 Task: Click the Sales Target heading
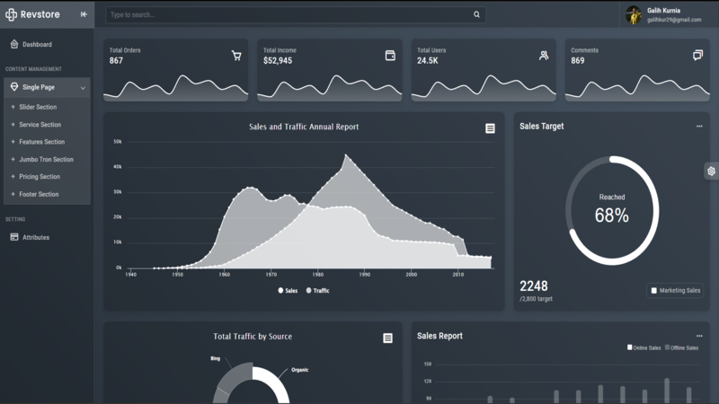542,126
